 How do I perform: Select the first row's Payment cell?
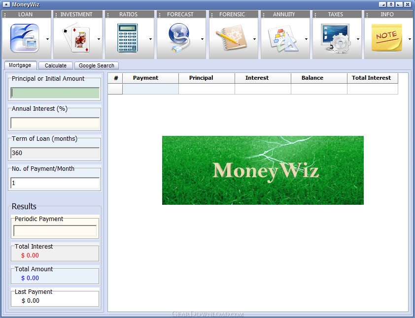[x=151, y=89]
